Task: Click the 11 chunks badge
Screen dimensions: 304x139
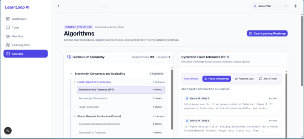Action: [157, 107]
